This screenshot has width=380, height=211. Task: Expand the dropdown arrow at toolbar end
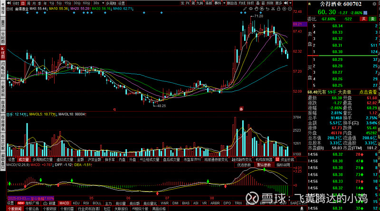(x=290, y=3)
